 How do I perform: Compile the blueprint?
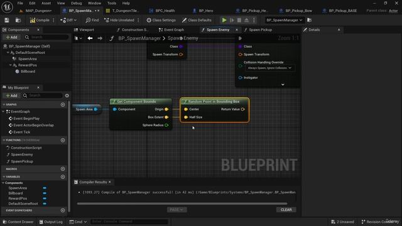[x=40, y=20]
